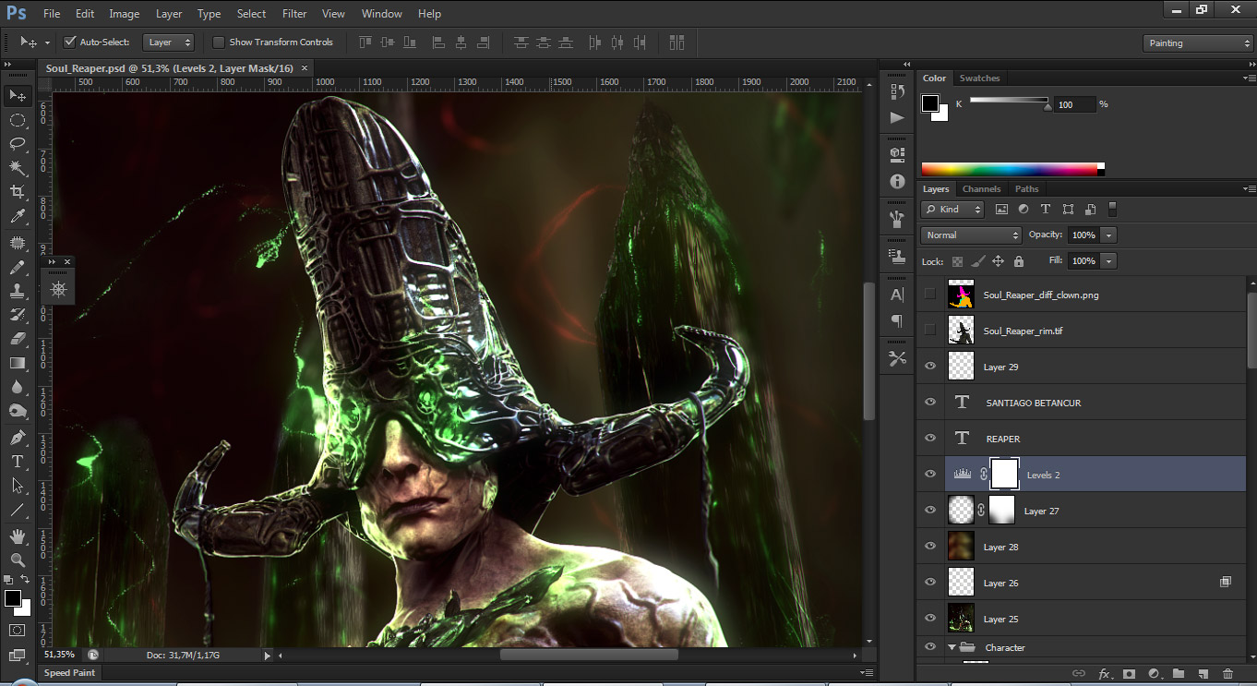Select the Hand tool
Image resolution: width=1257 pixels, height=686 pixels.
click(x=18, y=536)
